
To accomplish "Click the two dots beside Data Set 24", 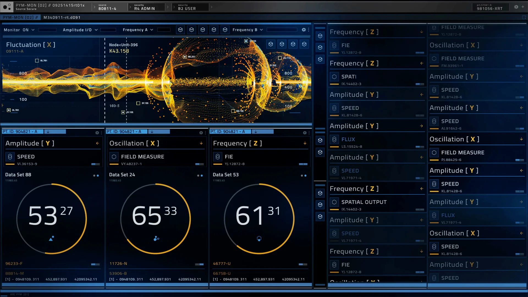I will [x=200, y=175].
